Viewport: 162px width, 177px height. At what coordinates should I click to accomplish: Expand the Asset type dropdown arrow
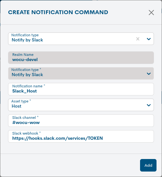[x=149, y=105]
